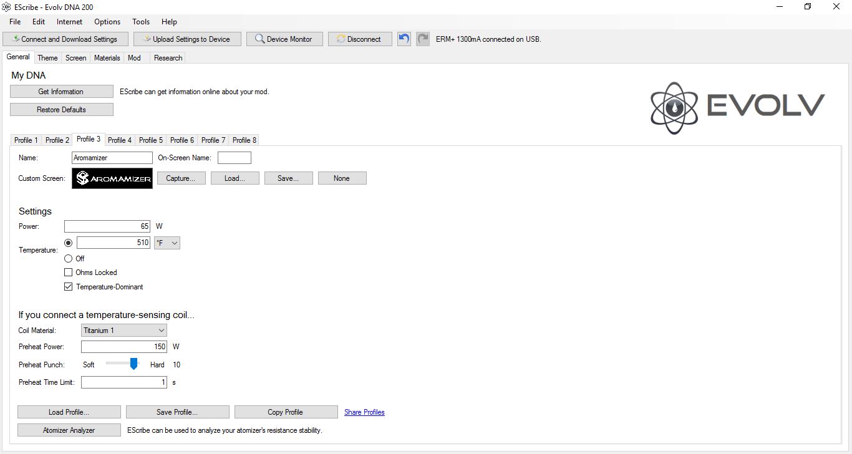The image size is (852, 454).
Task: Uncheck the Temperature-Dominant checkbox
Action: point(69,287)
